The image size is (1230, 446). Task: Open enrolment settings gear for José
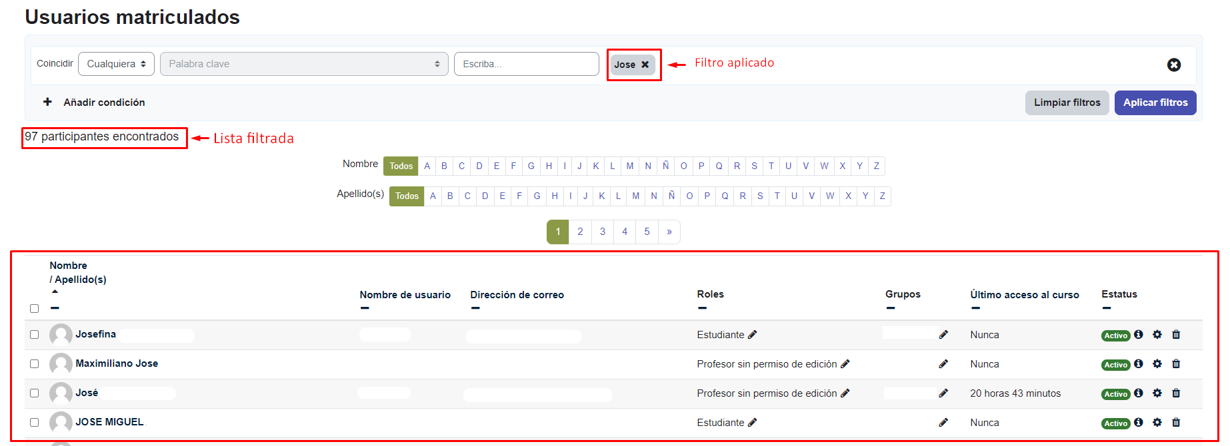coord(1157,393)
